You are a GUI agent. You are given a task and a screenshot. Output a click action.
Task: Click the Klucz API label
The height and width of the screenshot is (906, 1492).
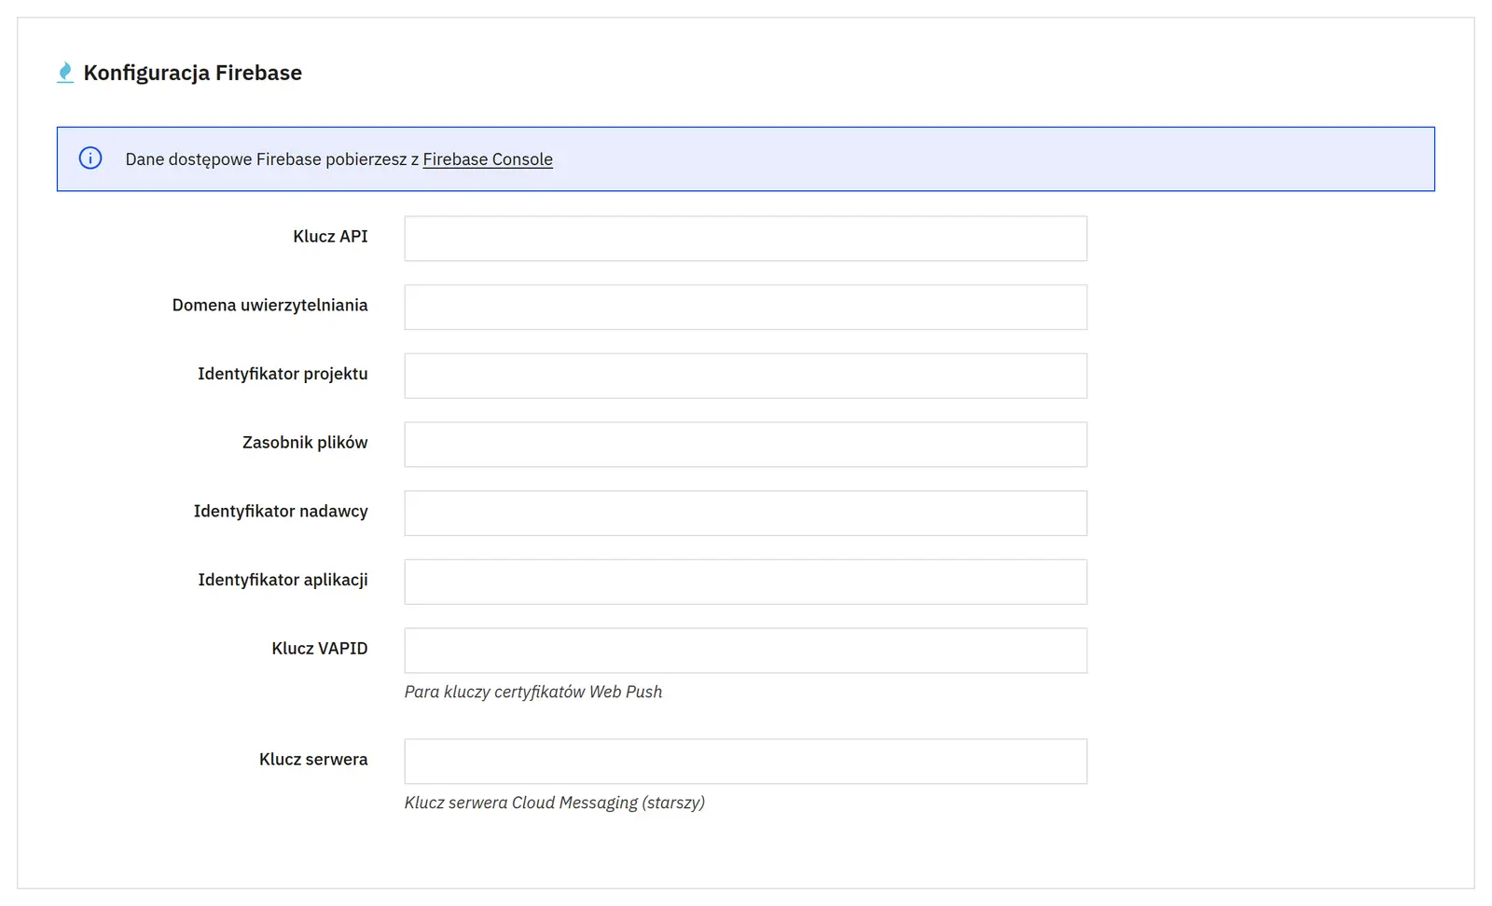click(330, 237)
